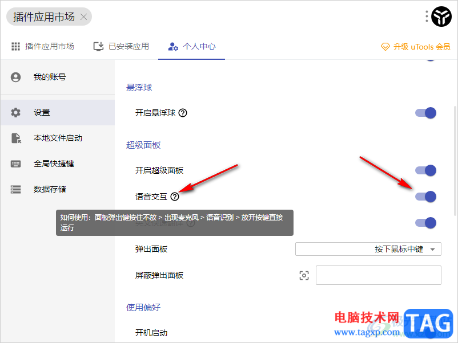Screen dimensions: 458x343
Task: Select the 个人中心 tab
Action: tap(192, 46)
